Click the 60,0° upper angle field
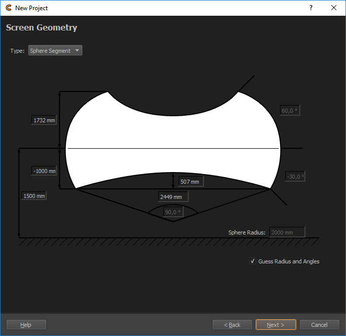 pyautogui.click(x=290, y=110)
